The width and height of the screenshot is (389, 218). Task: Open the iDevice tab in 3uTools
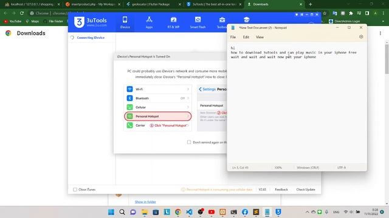[125, 22]
